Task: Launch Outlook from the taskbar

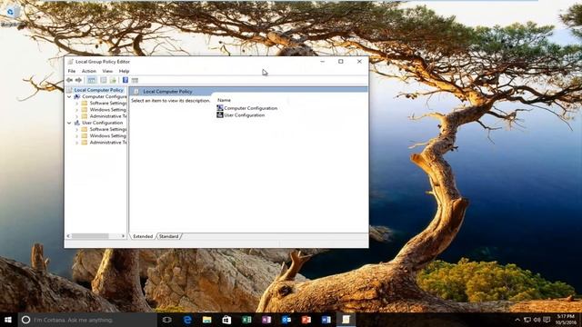Action: [x=286, y=320]
